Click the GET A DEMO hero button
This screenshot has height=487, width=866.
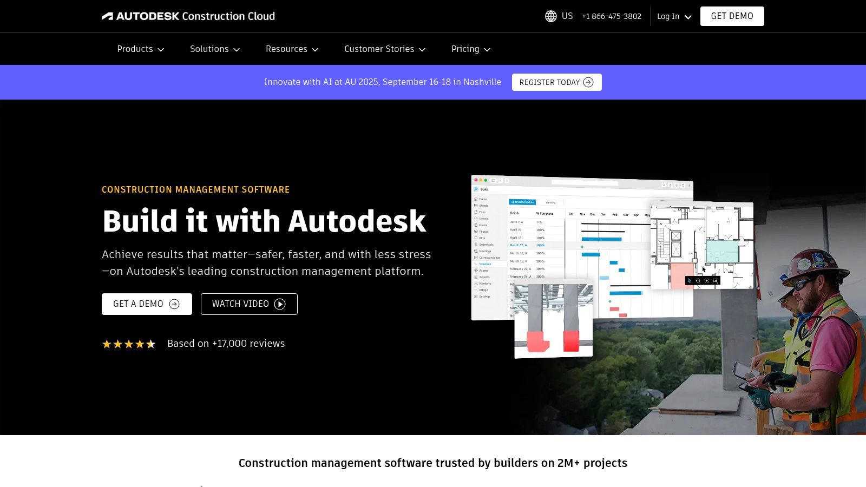[147, 304]
